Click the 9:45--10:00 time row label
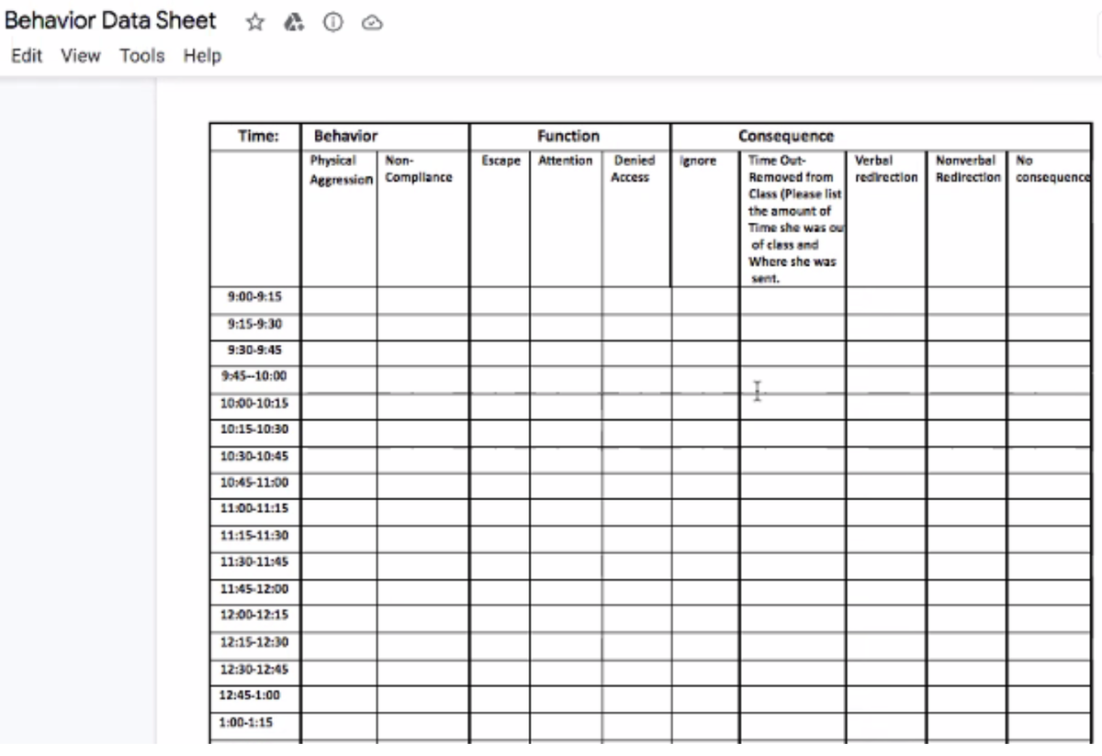 [x=254, y=376]
